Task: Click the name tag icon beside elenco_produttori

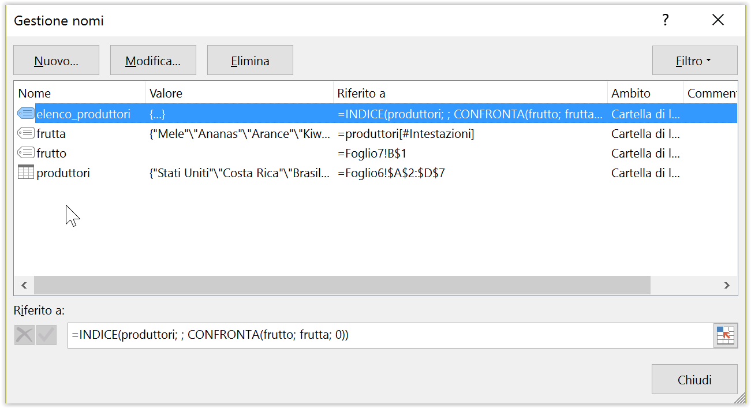Action: pyautogui.click(x=26, y=114)
